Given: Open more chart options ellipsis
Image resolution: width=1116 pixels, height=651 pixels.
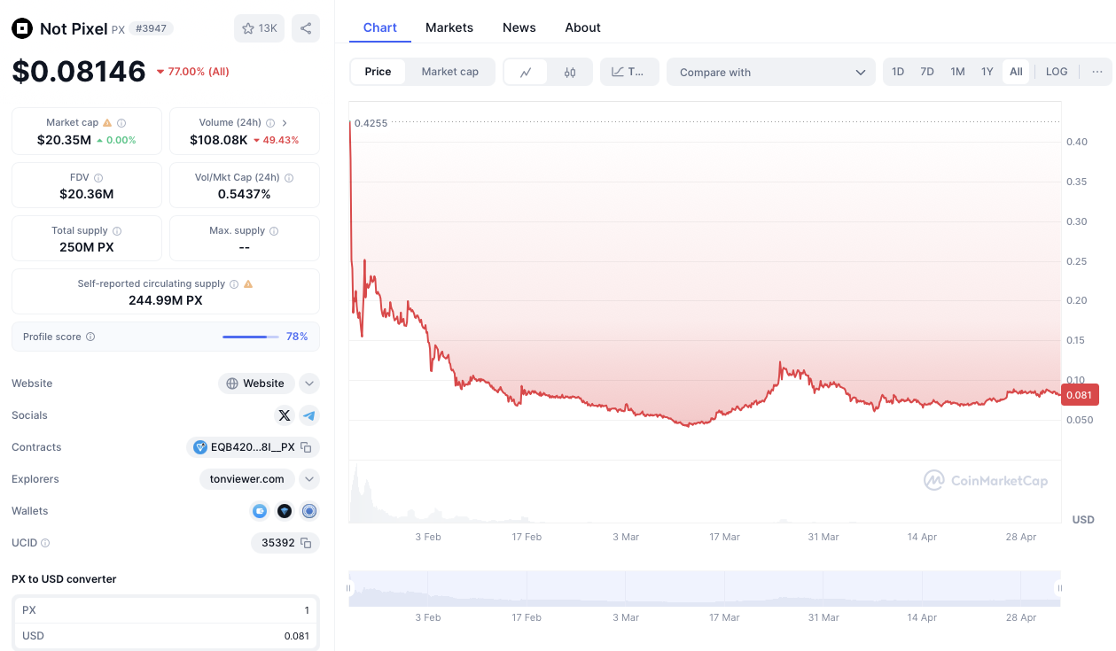Looking at the screenshot, I should (1097, 72).
